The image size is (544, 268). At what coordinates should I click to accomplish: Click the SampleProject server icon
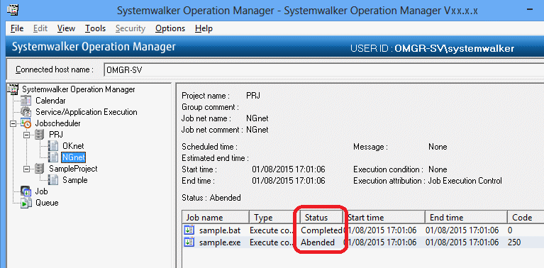coord(40,169)
